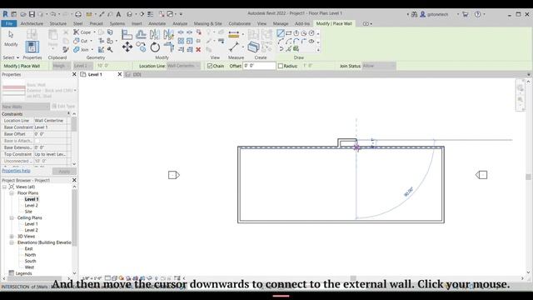Collapse the Floor Plans tree node
The width and height of the screenshot is (533, 300).
(x=12, y=193)
